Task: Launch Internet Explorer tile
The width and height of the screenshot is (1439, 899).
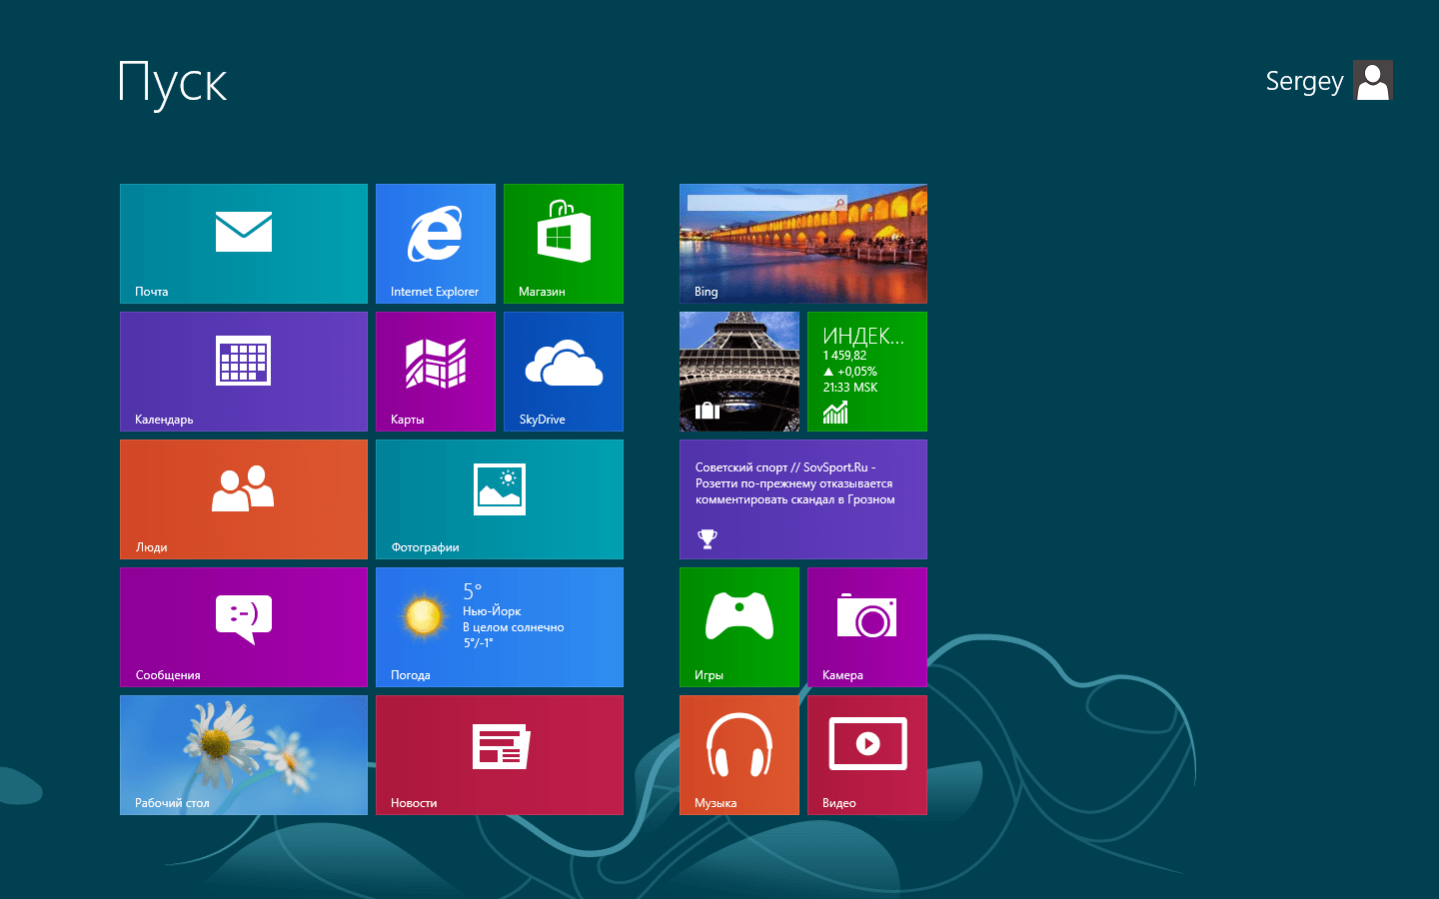Action: point(436,244)
